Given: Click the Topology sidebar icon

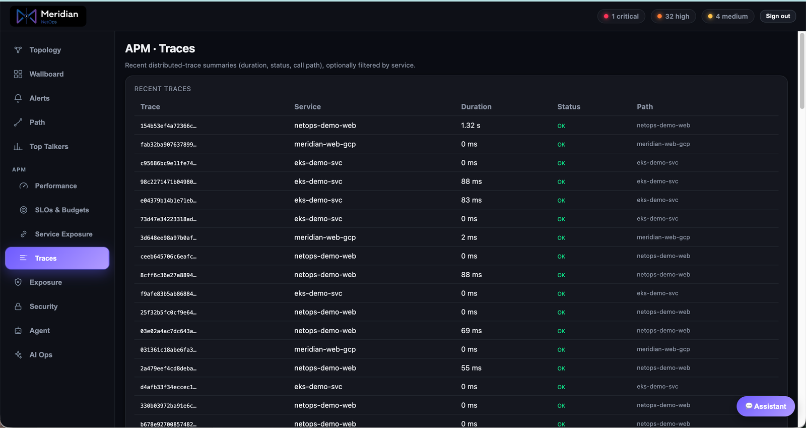Looking at the screenshot, I should coord(18,50).
